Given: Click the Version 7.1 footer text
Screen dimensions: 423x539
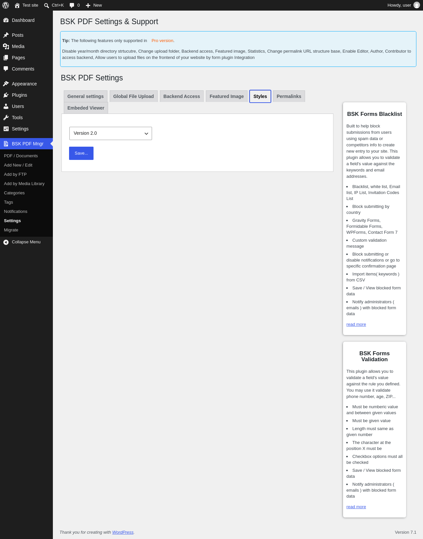Looking at the screenshot, I should [405, 532].
